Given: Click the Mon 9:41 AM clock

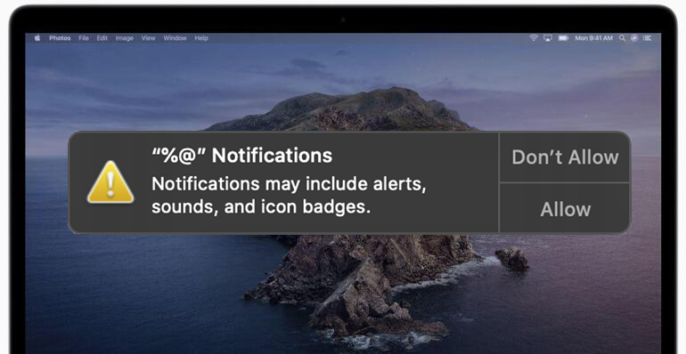Looking at the screenshot, I should [x=593, y=38].
